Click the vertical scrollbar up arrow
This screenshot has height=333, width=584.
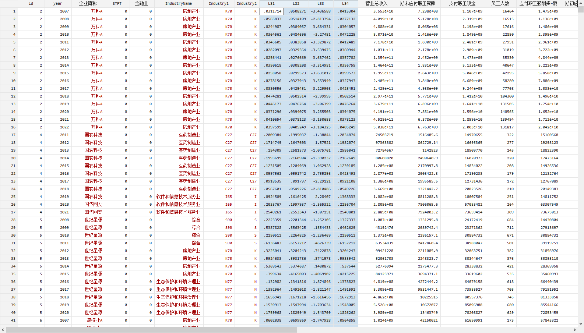click(581, 3)
